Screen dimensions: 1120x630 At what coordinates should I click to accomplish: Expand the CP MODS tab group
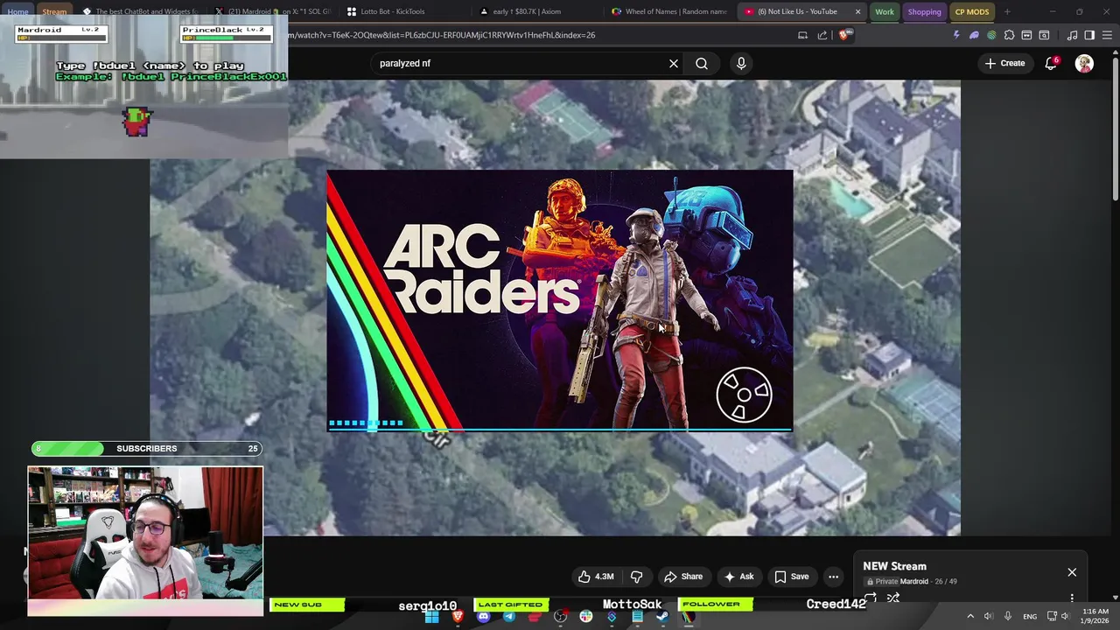point(971,11)
